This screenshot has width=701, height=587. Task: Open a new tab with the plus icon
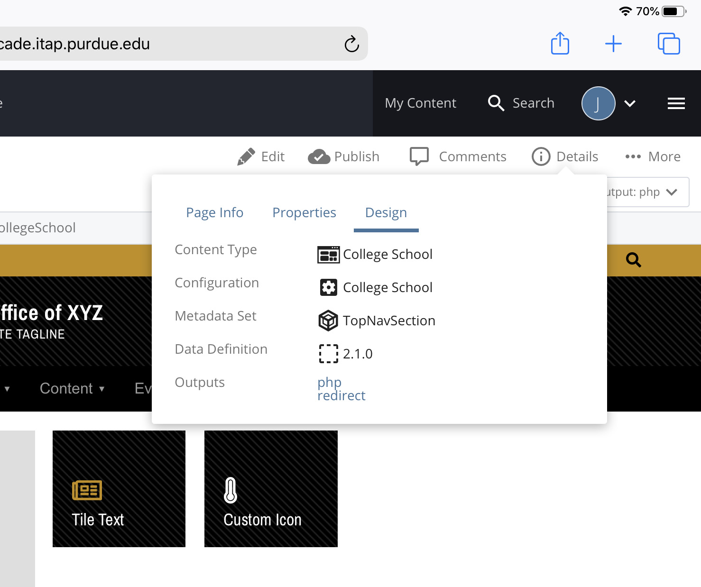[x=613, y=44]
